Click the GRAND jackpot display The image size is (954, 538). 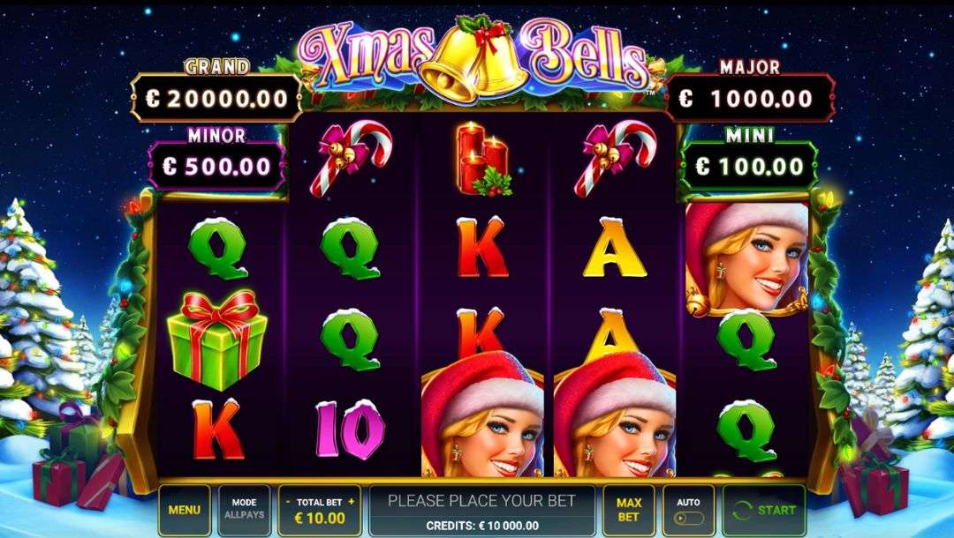(216, 99)
